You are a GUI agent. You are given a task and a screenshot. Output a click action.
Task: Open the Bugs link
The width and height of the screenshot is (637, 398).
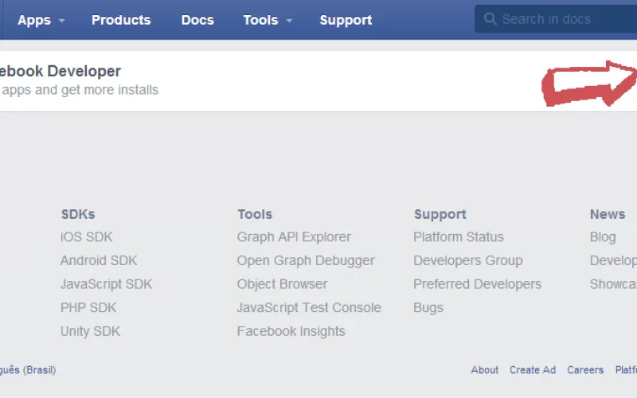coord(428,307)
